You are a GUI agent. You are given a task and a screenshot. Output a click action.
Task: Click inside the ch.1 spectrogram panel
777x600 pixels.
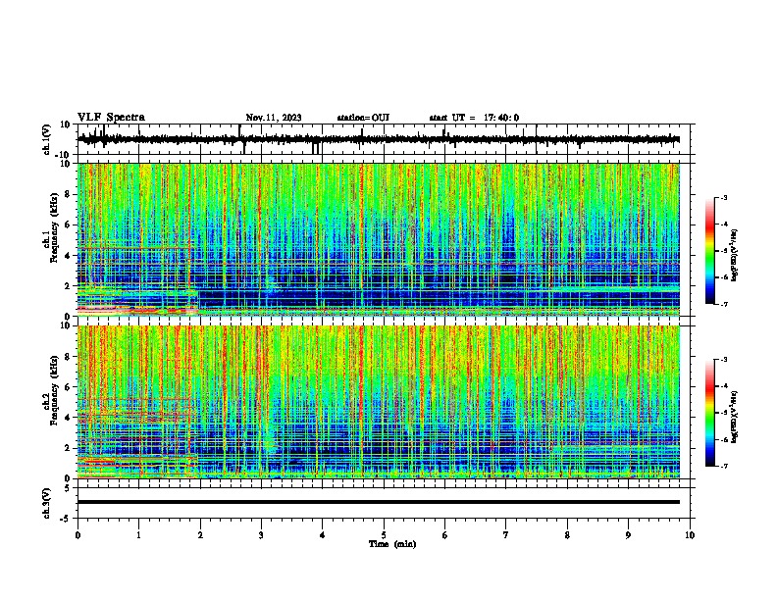tap(379, 239)
